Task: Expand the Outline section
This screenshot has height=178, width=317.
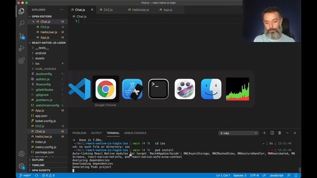Action: tap(38, 160)
